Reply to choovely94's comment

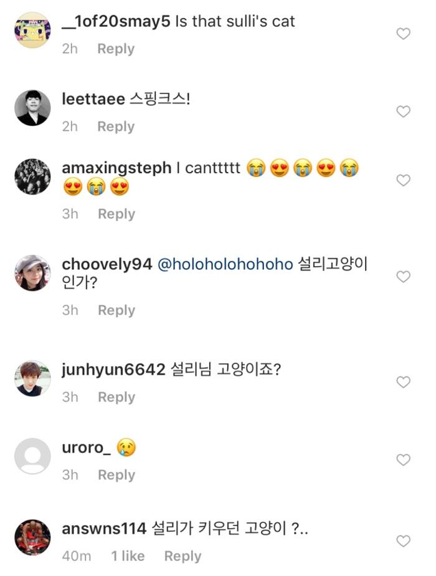[x=116, y=310]
